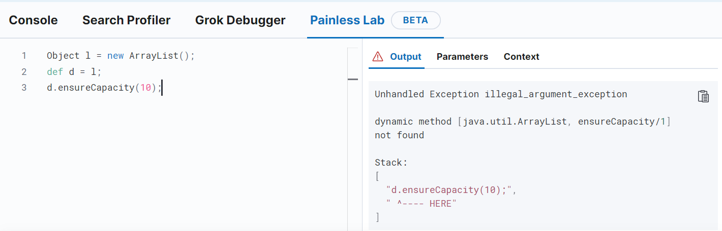Select the Painless Lab tab
The height and width of the screenshot is (231, 722).
pyautogui.click(x=347, y=20)
